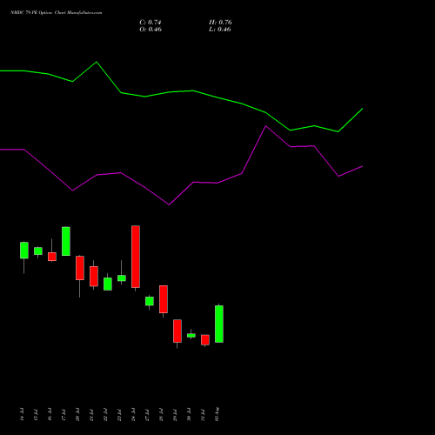435x435 pixels.
Task: Click the red candle for 31 Jul
Action: [x=205, y=340]
